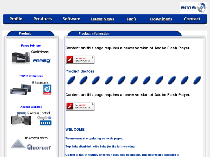Click the second Get Adobe Flash Player button
The image size is (210, 157).
[80, 107]
